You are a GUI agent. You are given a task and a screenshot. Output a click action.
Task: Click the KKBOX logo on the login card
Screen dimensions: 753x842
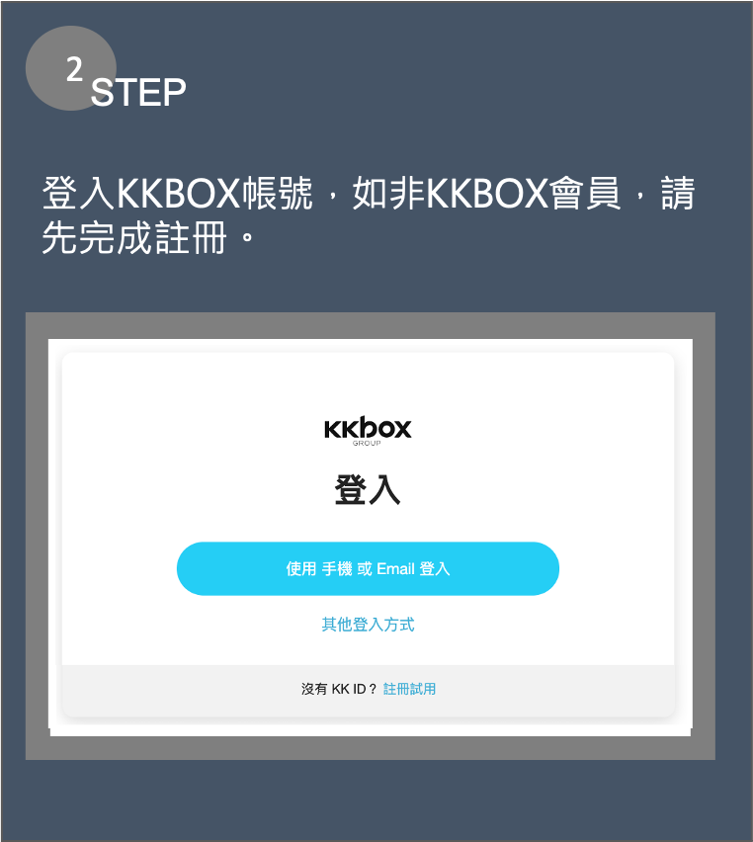tap(368, 430)
